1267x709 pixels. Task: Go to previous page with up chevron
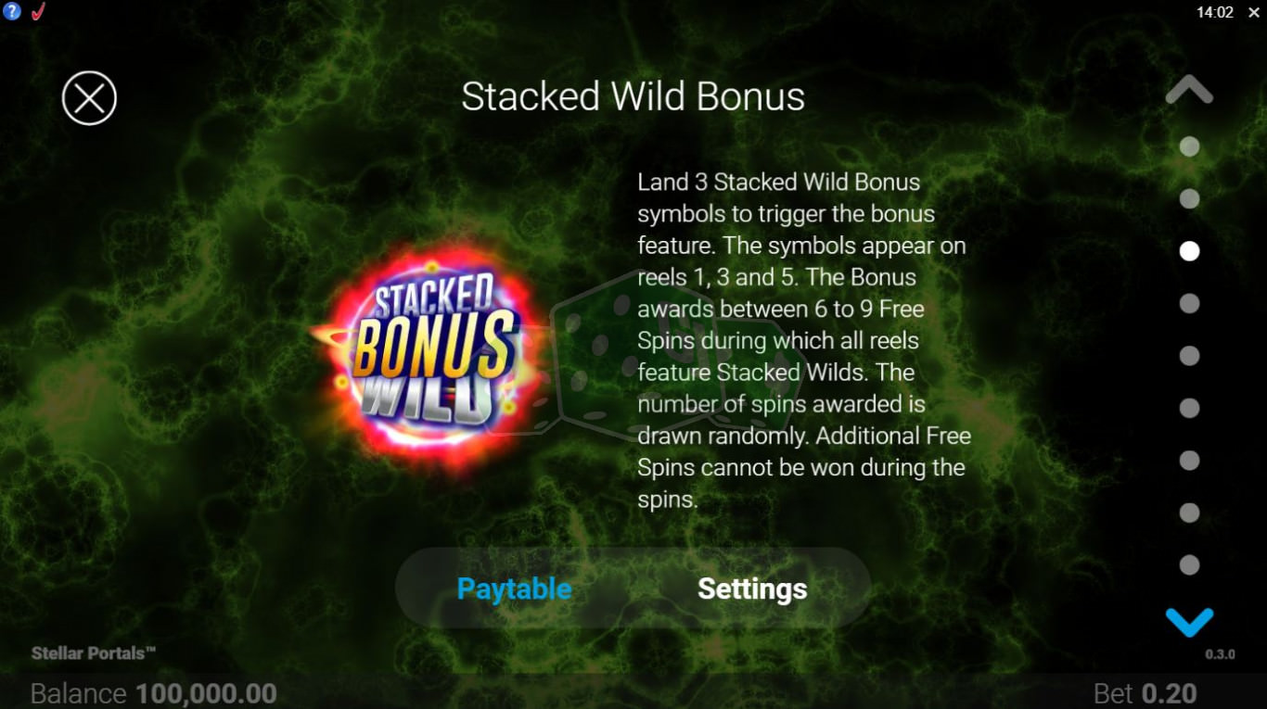point(1189,90)
